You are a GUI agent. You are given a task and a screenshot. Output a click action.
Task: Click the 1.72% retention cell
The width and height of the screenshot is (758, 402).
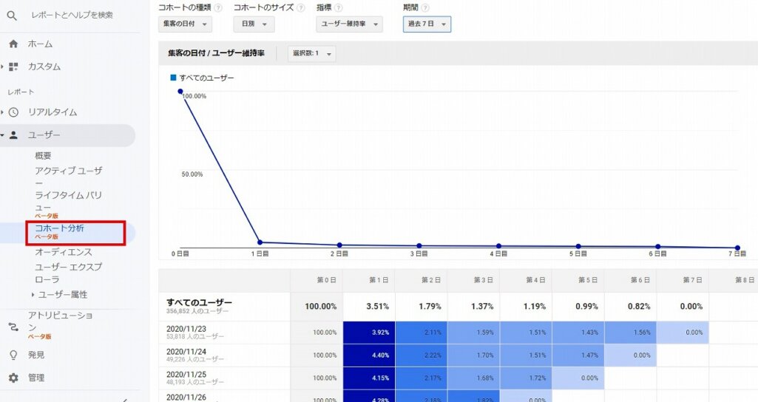click(526, 378)
